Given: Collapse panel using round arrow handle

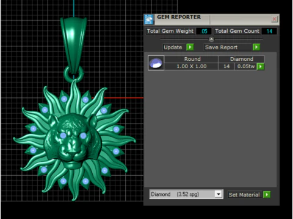Looking at the screenshot, I should coord(211,39).
